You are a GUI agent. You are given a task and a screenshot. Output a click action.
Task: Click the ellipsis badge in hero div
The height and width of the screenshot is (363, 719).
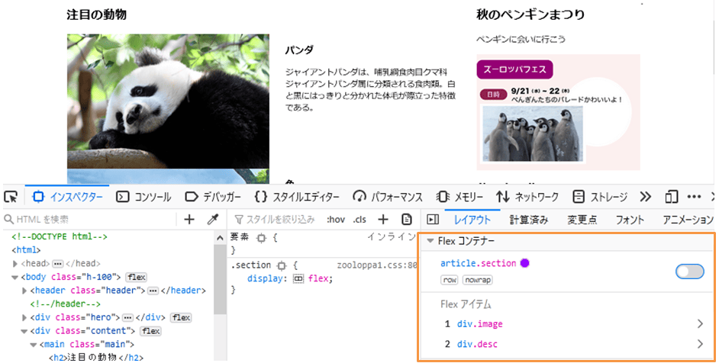tap(128, 317)
